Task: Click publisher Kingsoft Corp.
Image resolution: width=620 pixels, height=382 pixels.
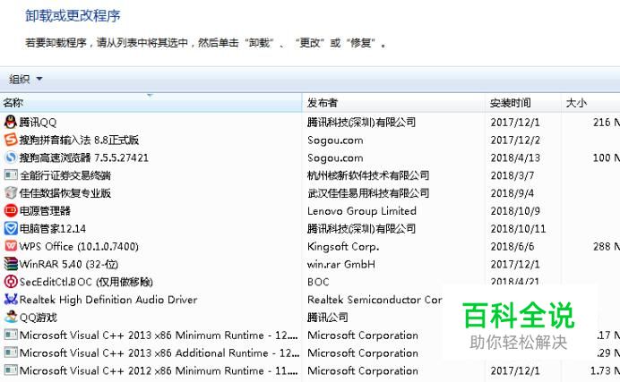Action: coord(343,247)
